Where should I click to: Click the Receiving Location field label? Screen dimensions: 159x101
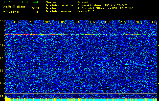coord(59,5)
